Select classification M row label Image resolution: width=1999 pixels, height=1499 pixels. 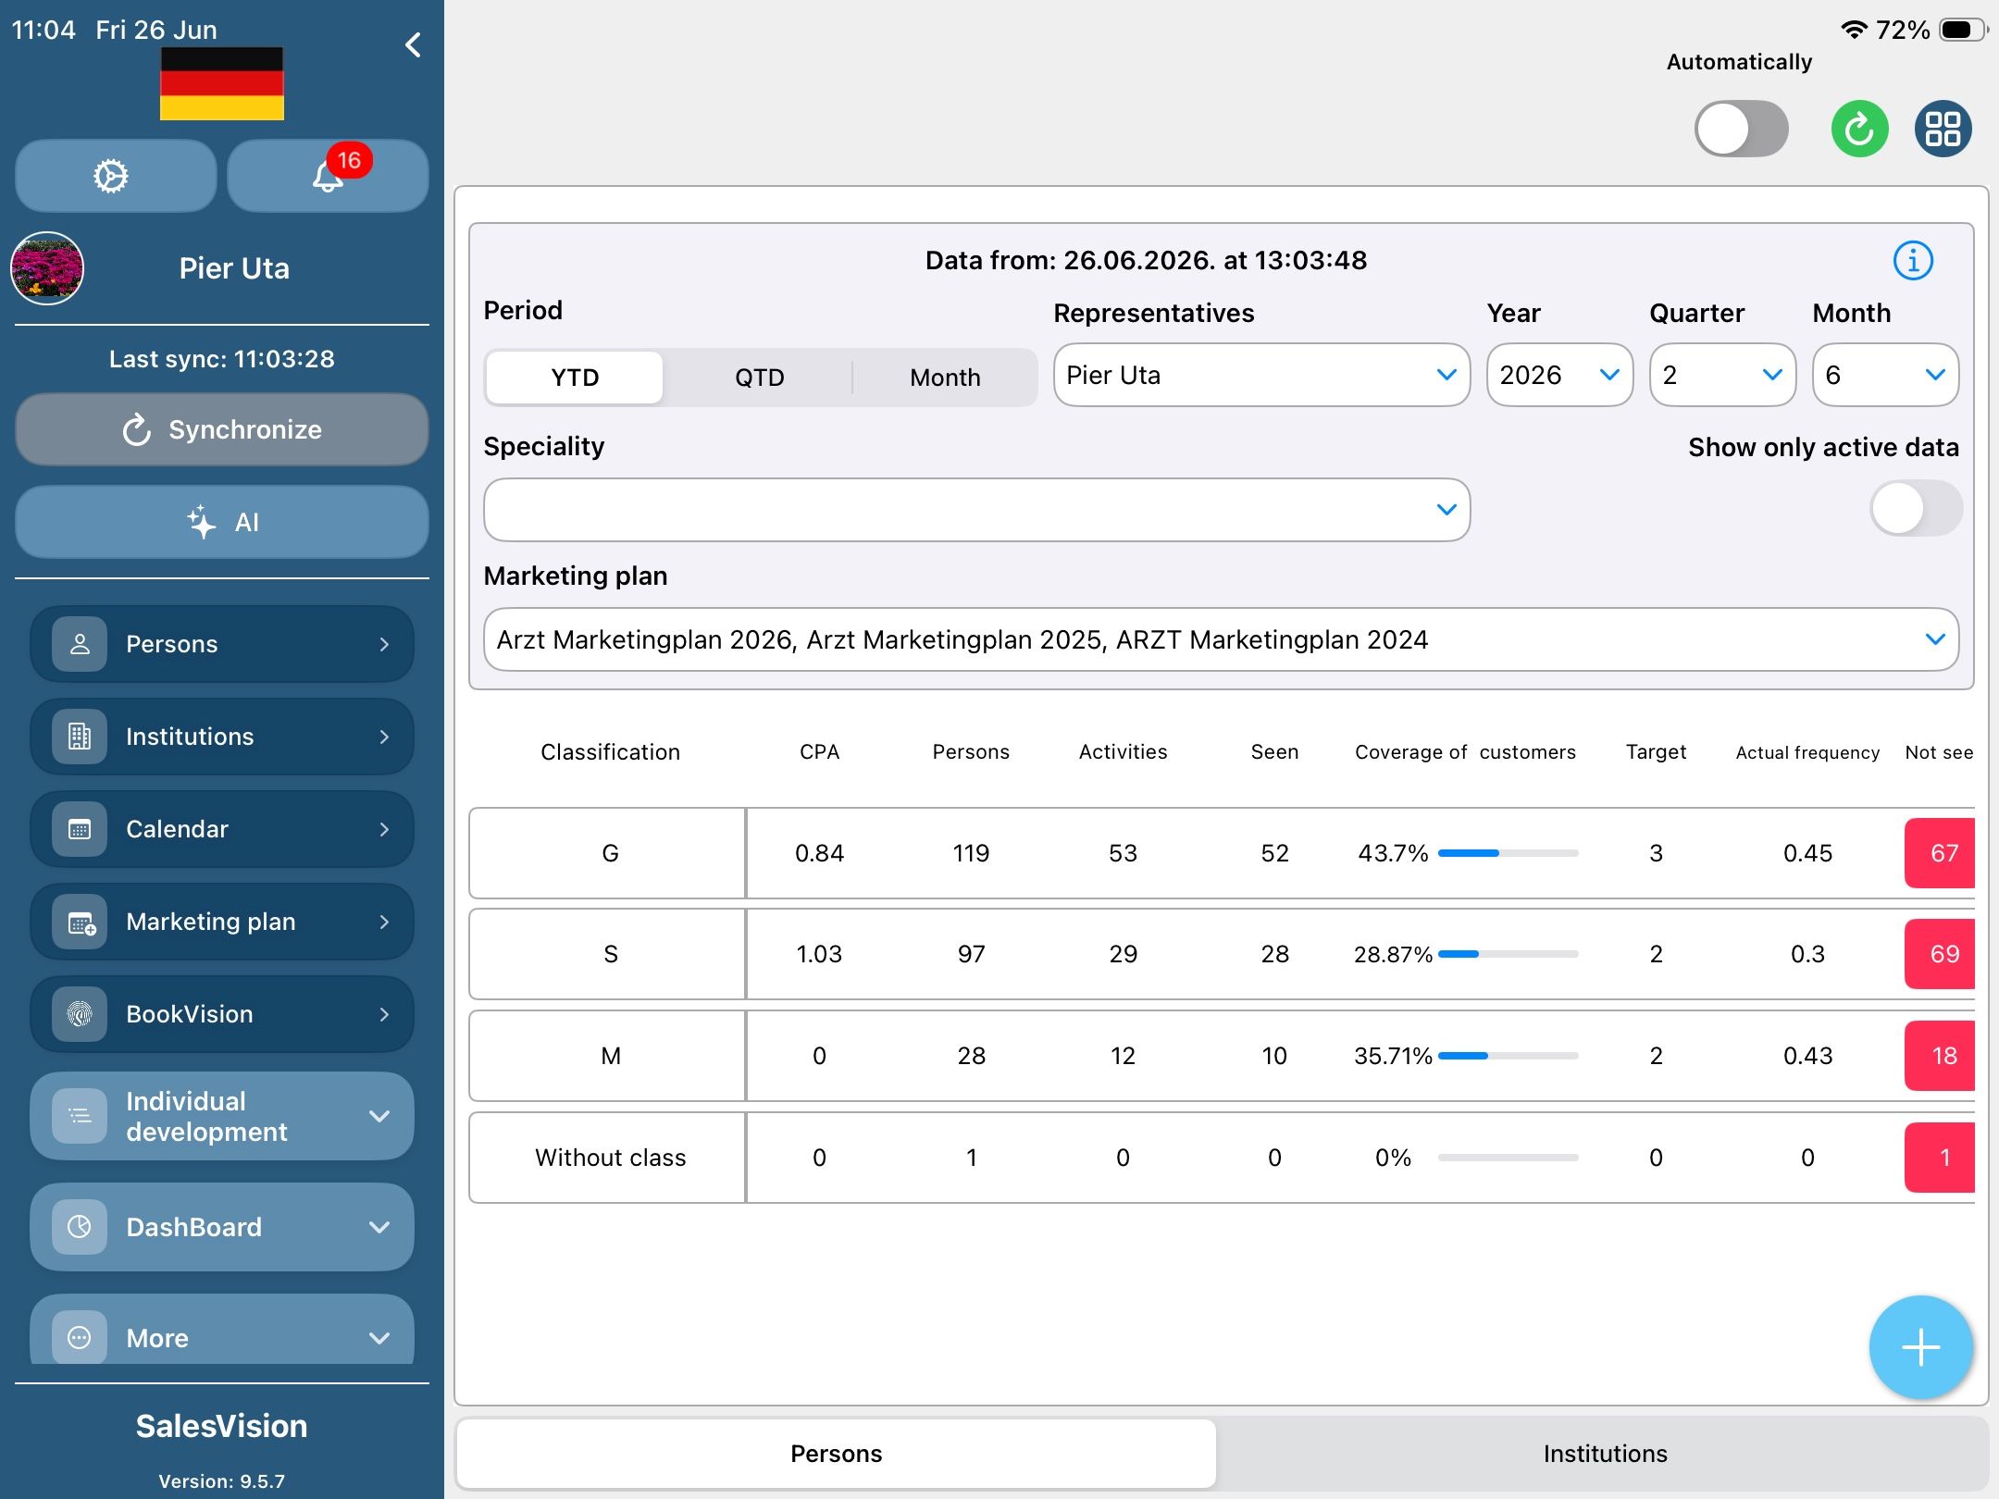click(610, 1056)
